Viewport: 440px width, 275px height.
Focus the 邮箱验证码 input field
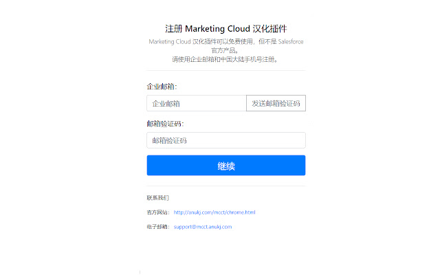tap(226, 140)
